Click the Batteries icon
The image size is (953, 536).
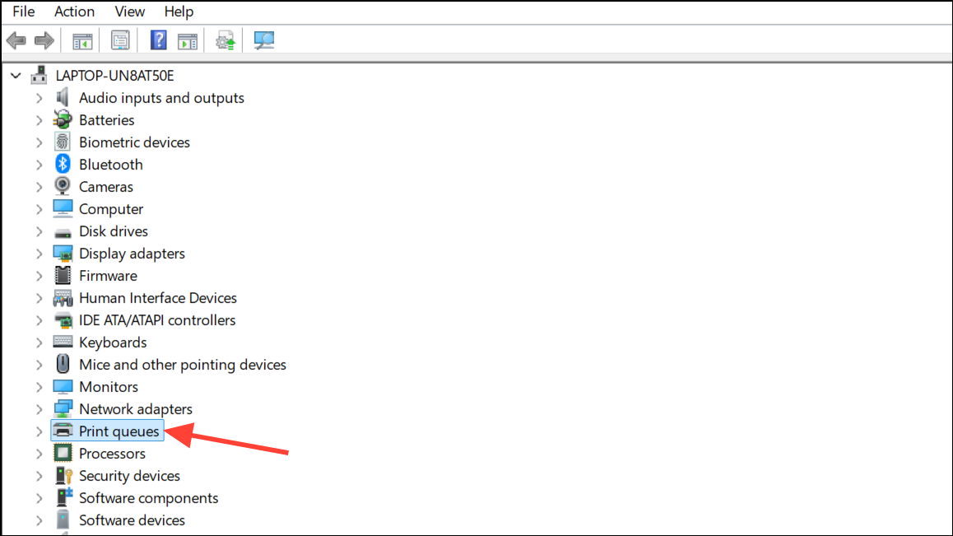pos(63,120)
